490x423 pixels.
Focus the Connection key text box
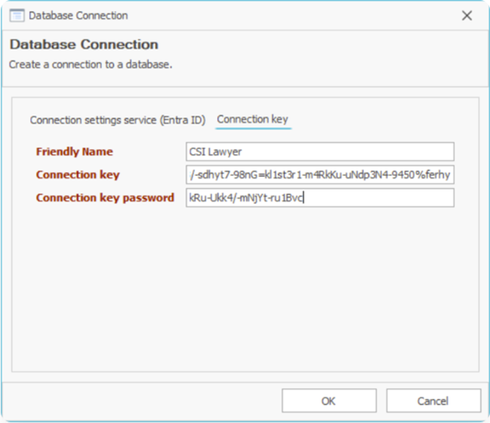point(319,175)
